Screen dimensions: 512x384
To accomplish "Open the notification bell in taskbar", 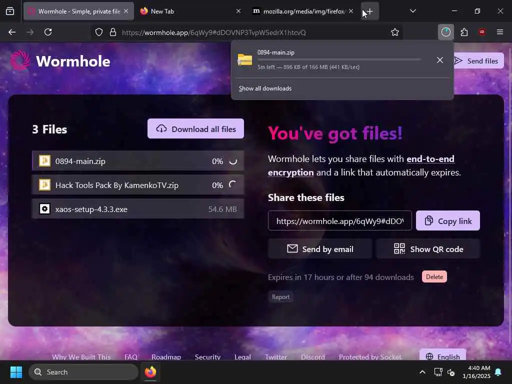I will click(x=498, y=372).
